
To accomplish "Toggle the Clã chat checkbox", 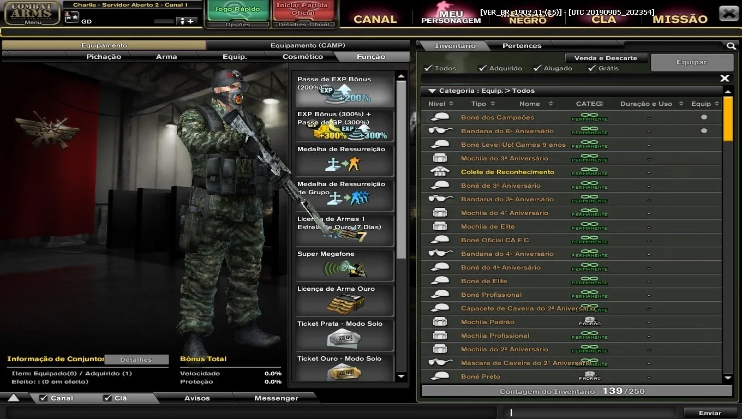I will point(107,398).
